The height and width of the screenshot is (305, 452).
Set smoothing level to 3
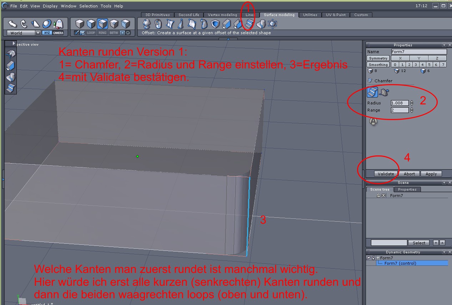pos(416,64)
